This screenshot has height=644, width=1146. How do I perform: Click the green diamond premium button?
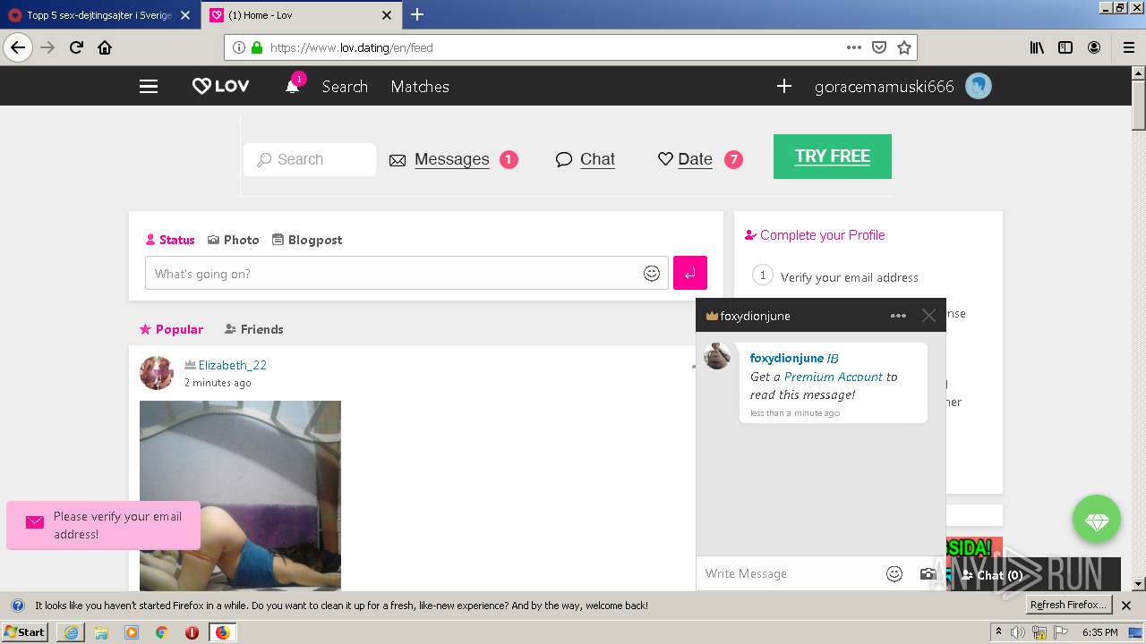point(1097,519)
